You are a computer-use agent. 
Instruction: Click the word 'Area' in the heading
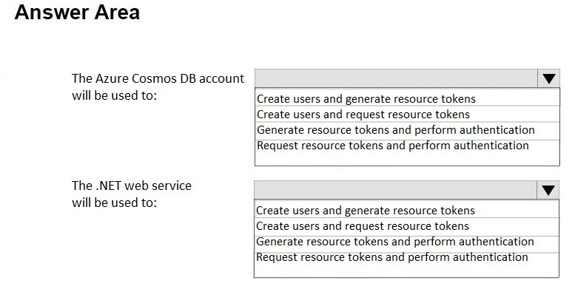tap(117, 12)
